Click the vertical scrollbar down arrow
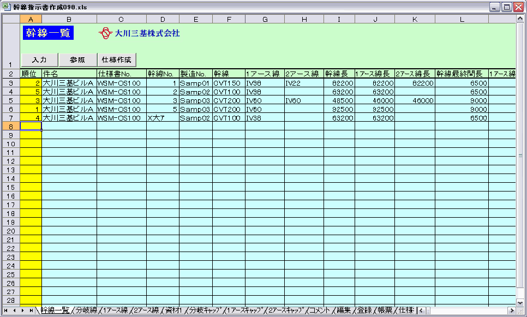Screen dimensions: 527x317 point(520,303)
